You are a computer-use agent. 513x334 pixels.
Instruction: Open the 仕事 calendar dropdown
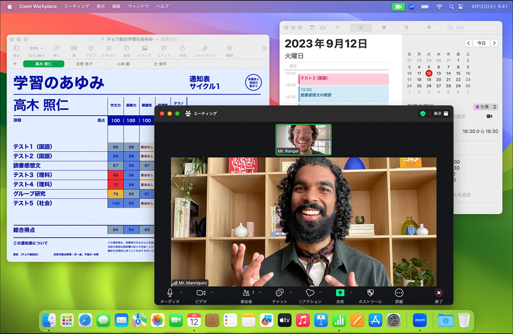coord(485,107)
